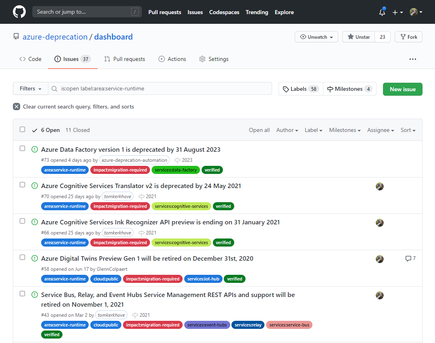The width and height of the screenshot is (435, 343).
Task: Click the impact:migration-required label on issue #73
Action: (x=120, y=170)
